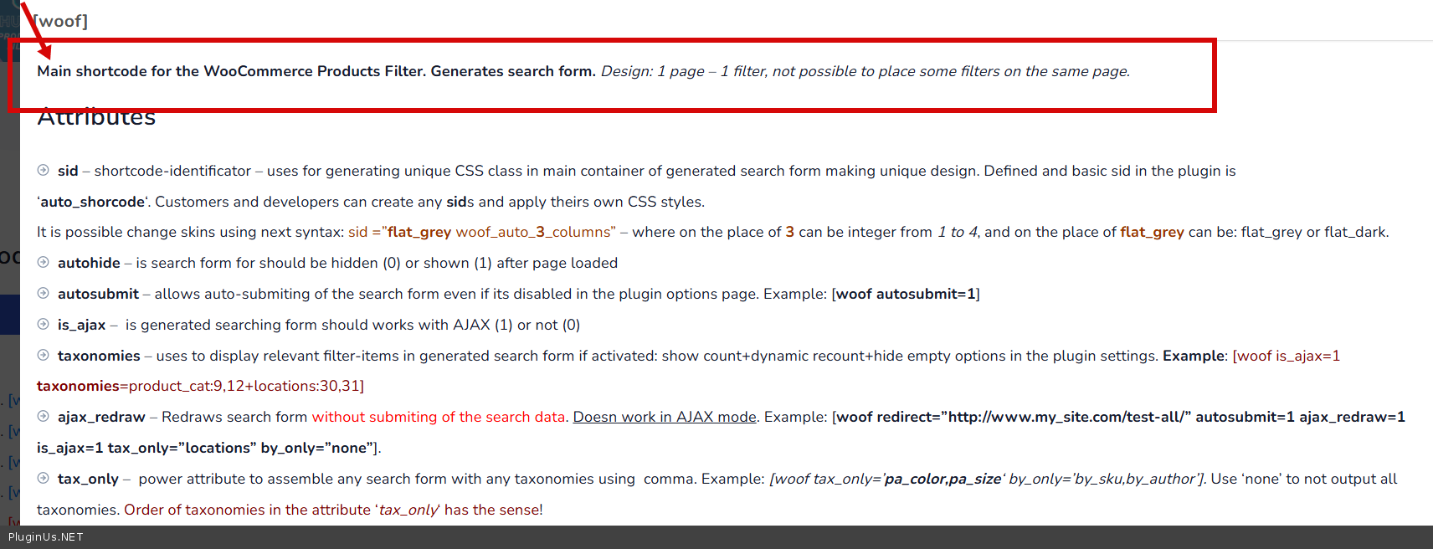Click the 'woof redirect="http://www.my_site.com/test-all/"' example
This screenshot has height=549, width=1433.
tap(1014, 417)
